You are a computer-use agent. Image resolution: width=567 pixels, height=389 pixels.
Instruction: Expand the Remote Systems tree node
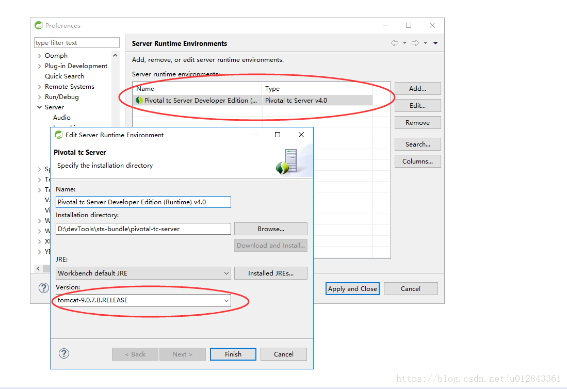point(39,87)
